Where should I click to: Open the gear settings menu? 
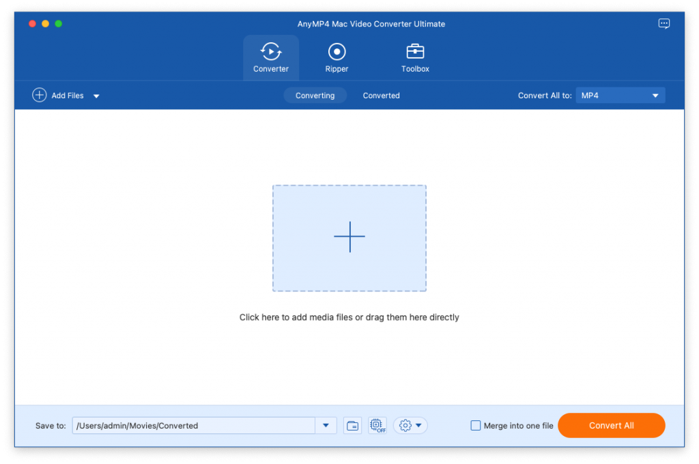pos(410,425)
